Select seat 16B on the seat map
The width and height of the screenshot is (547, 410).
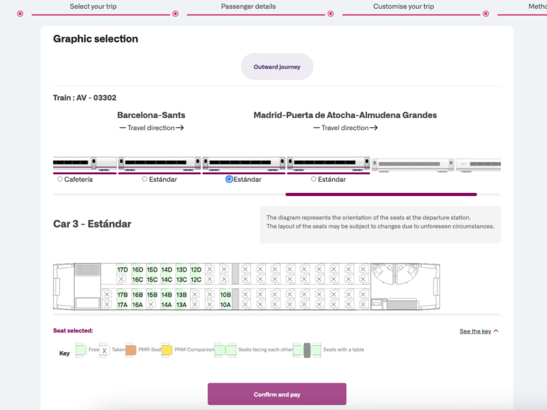pos(137,295)
